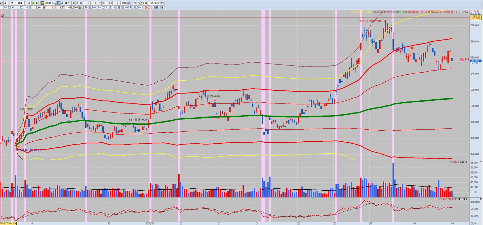This screenshot has width=483, height=225.
Task: Click the 300,000 price axis label
Action: 475,25
